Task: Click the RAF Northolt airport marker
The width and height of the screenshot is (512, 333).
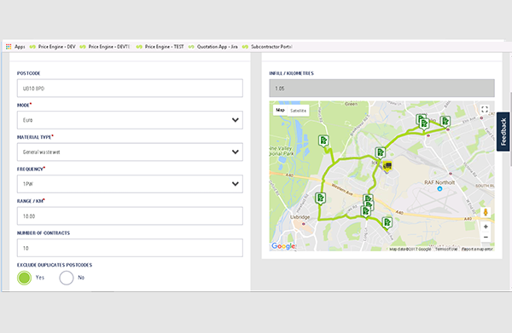Action: [439, 189]
